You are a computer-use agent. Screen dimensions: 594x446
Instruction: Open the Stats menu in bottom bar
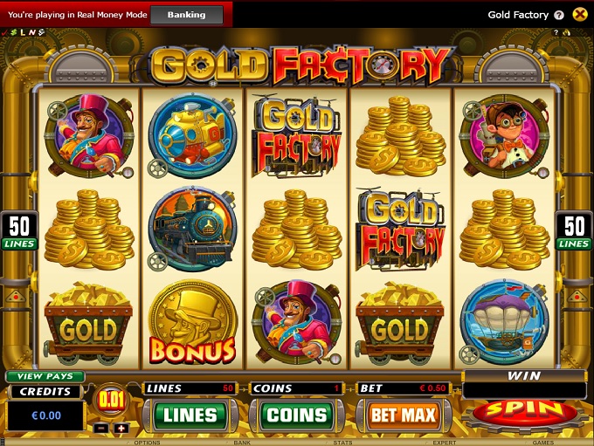point(342,443)
